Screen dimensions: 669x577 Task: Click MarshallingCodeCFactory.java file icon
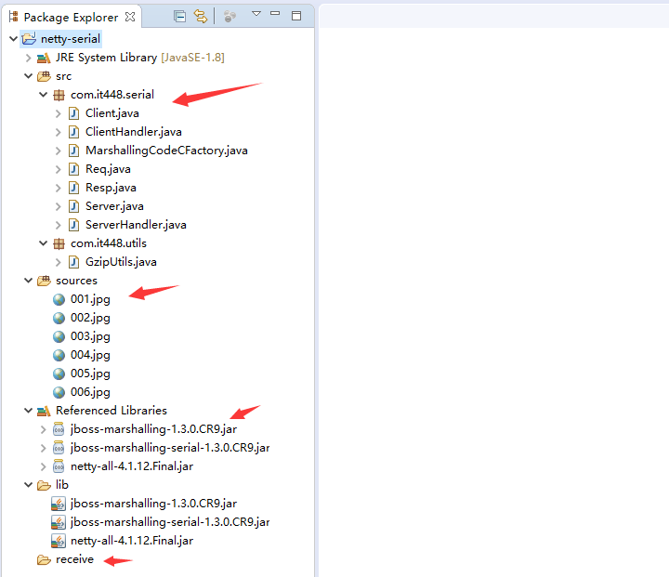point(73,151)
